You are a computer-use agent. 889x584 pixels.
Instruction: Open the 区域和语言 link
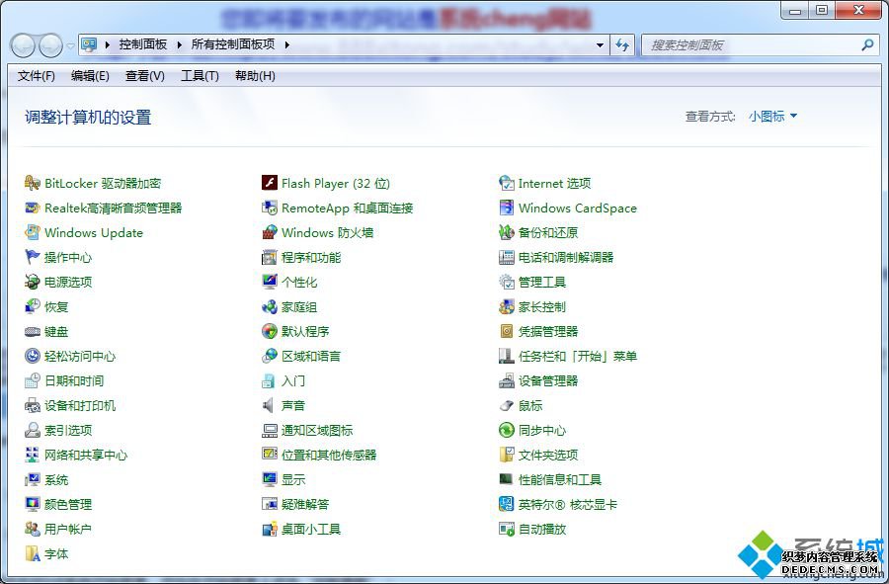coord(311,356)
